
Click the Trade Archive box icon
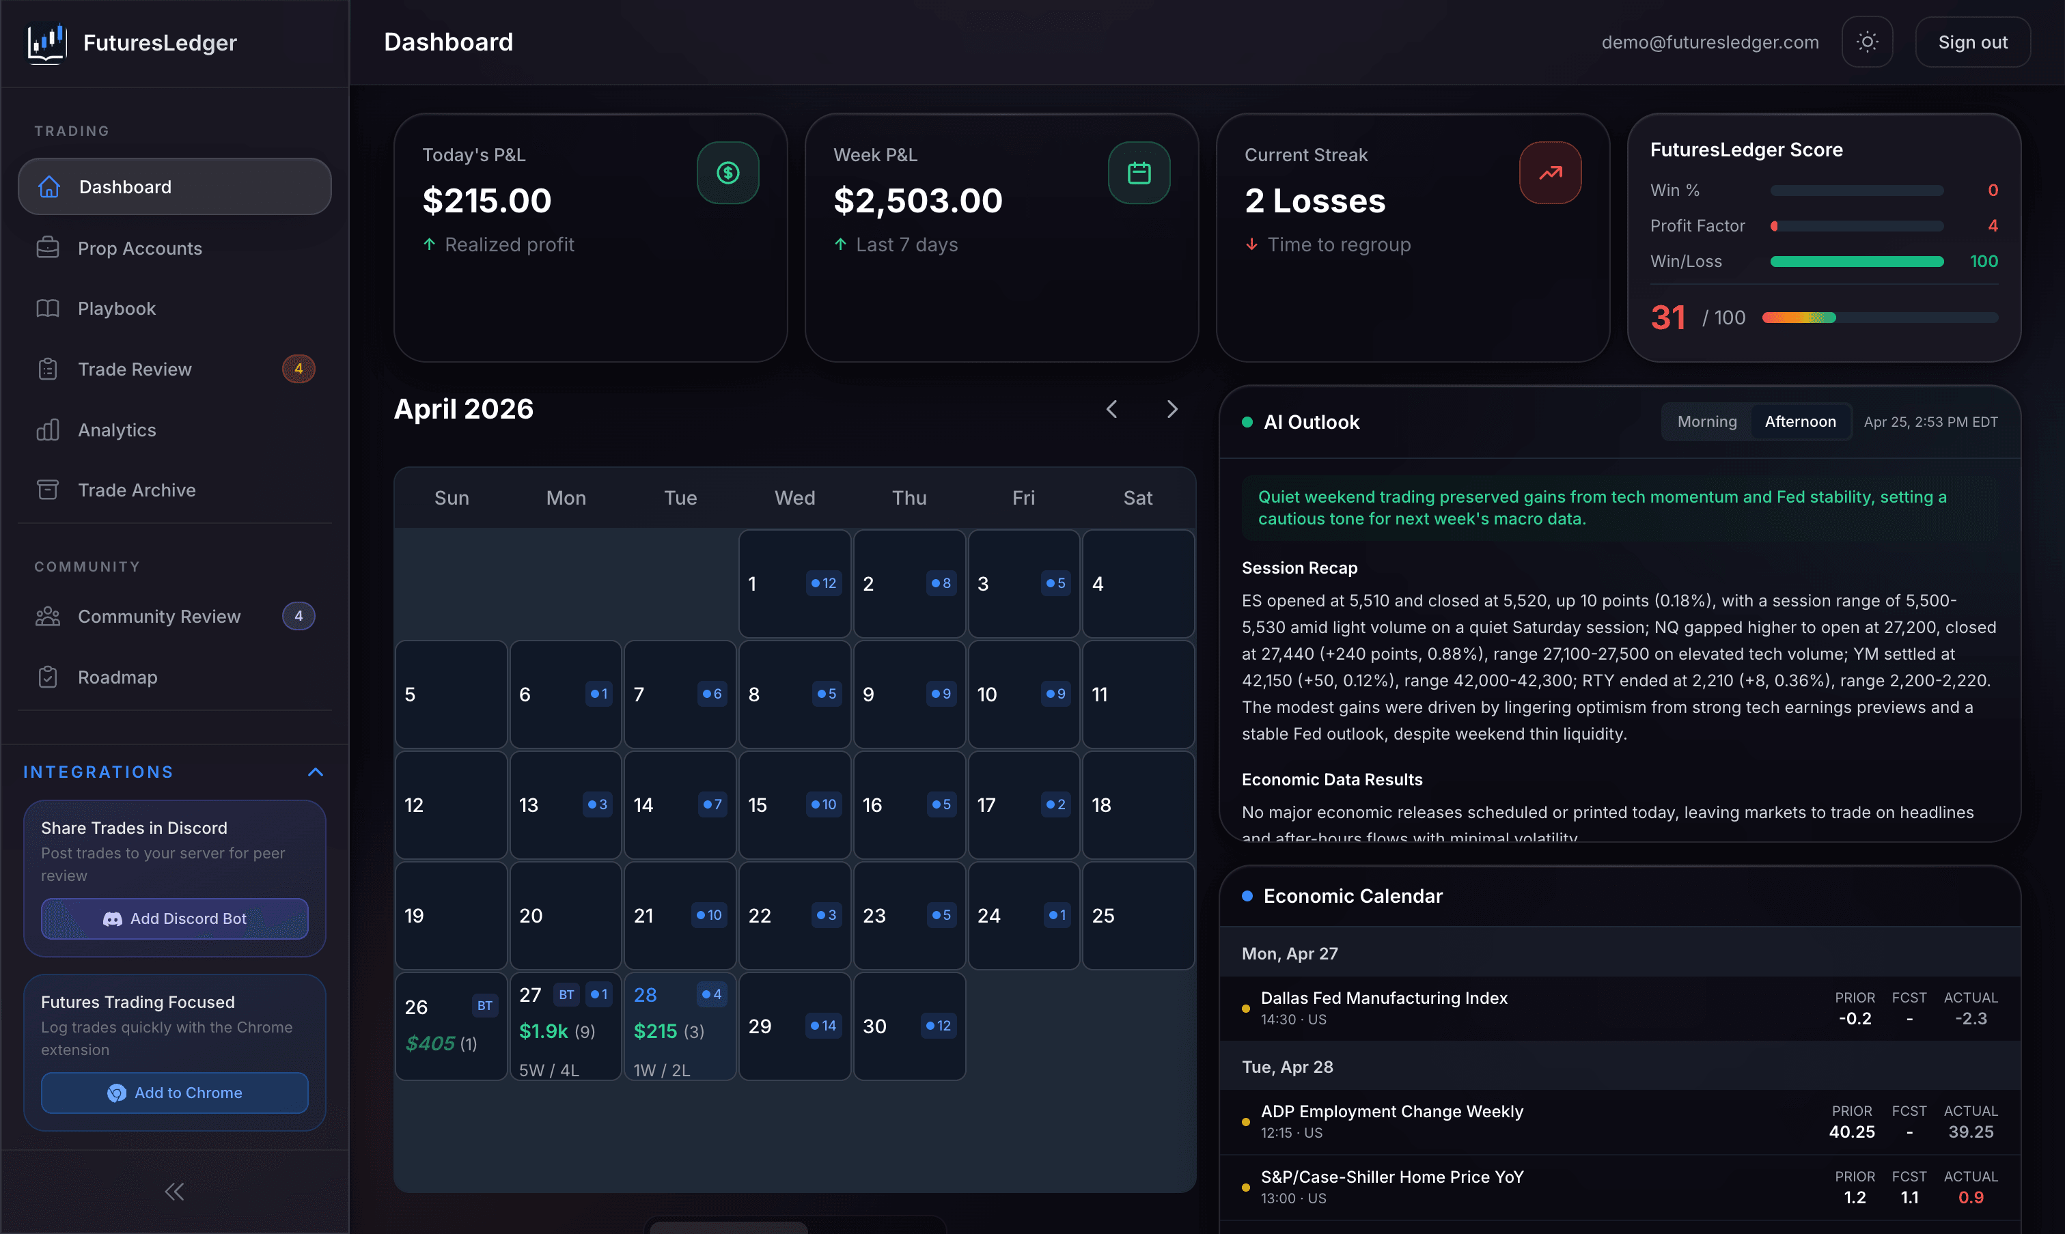pyautogui.click(x=48, y=490)
